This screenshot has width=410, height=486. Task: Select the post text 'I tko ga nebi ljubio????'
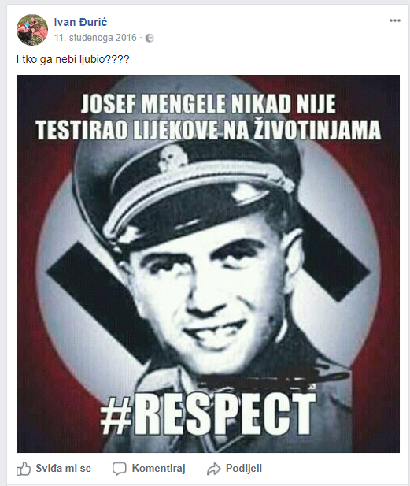72,59
